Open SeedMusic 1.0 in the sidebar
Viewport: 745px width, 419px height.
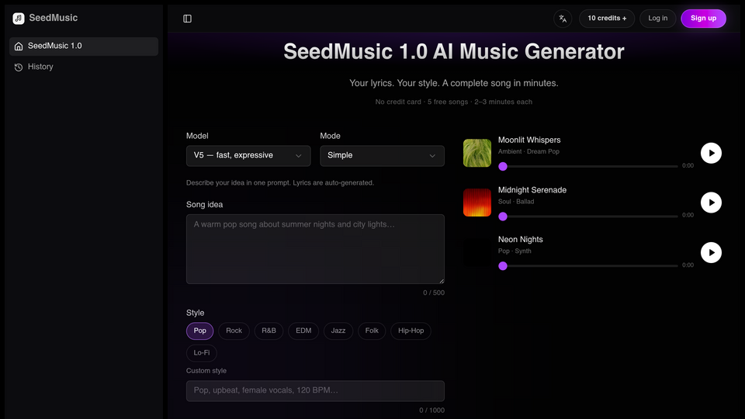[84, 46]
